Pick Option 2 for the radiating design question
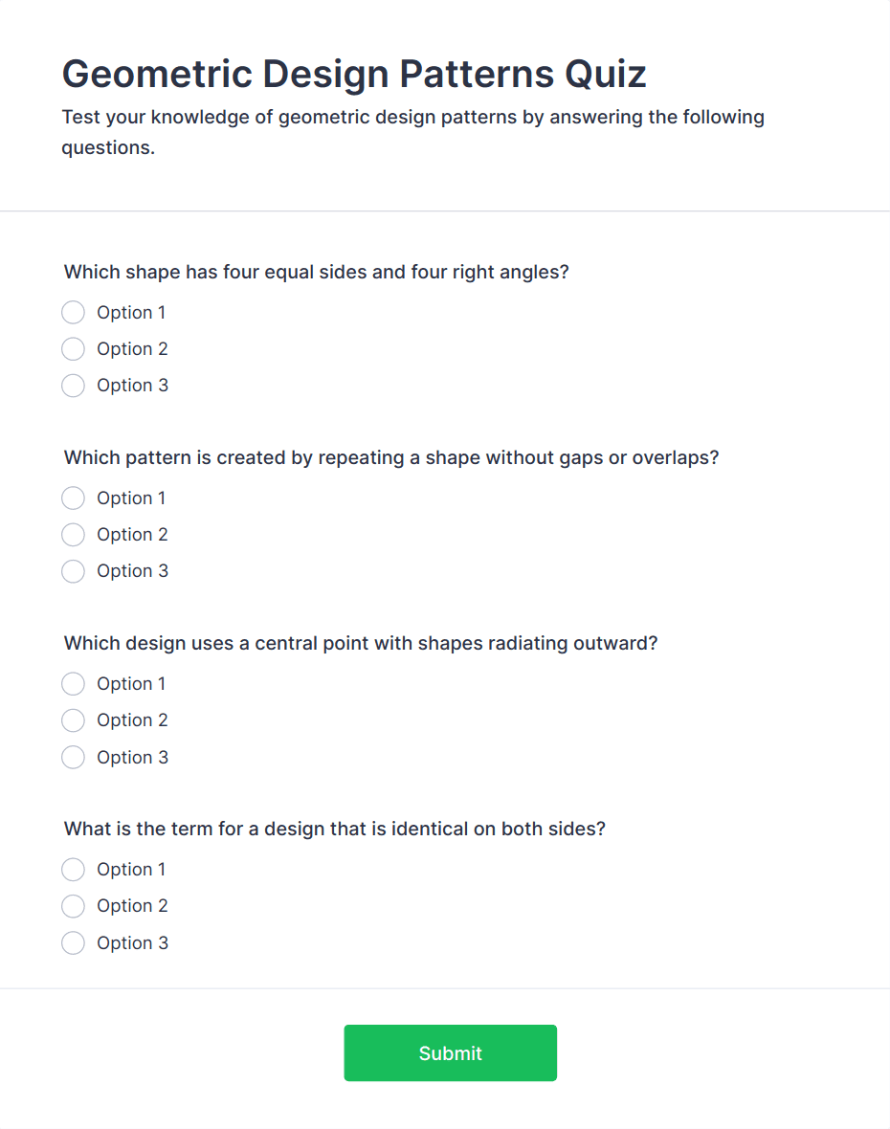Image resolution: width=890 pixels, height=1129 pixels. [73, 719]
